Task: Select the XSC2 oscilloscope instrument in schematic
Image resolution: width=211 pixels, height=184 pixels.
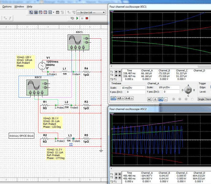Action: [x=37, y=88]
